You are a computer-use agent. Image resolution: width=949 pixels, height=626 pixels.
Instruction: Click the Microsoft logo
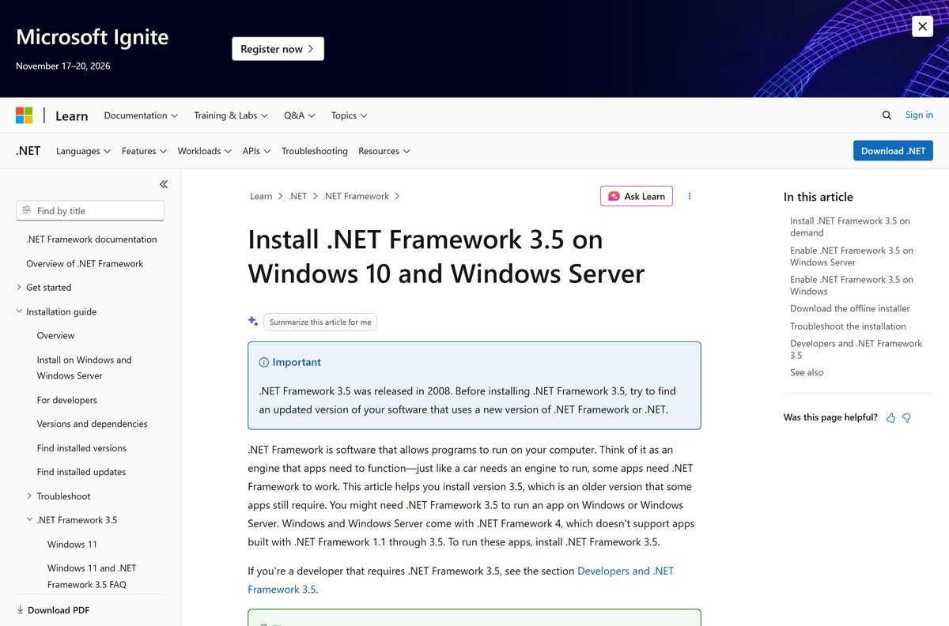25,115
